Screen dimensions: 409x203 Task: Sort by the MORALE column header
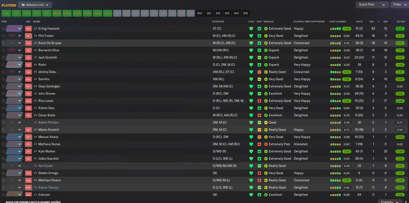pyautogui.click(x=269, y=22)
